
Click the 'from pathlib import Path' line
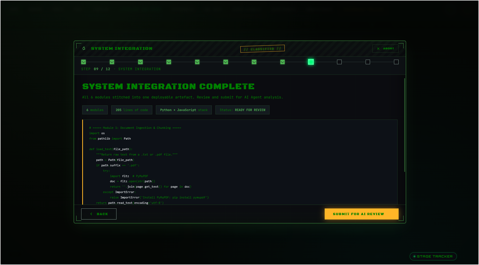tap(110, 139)
